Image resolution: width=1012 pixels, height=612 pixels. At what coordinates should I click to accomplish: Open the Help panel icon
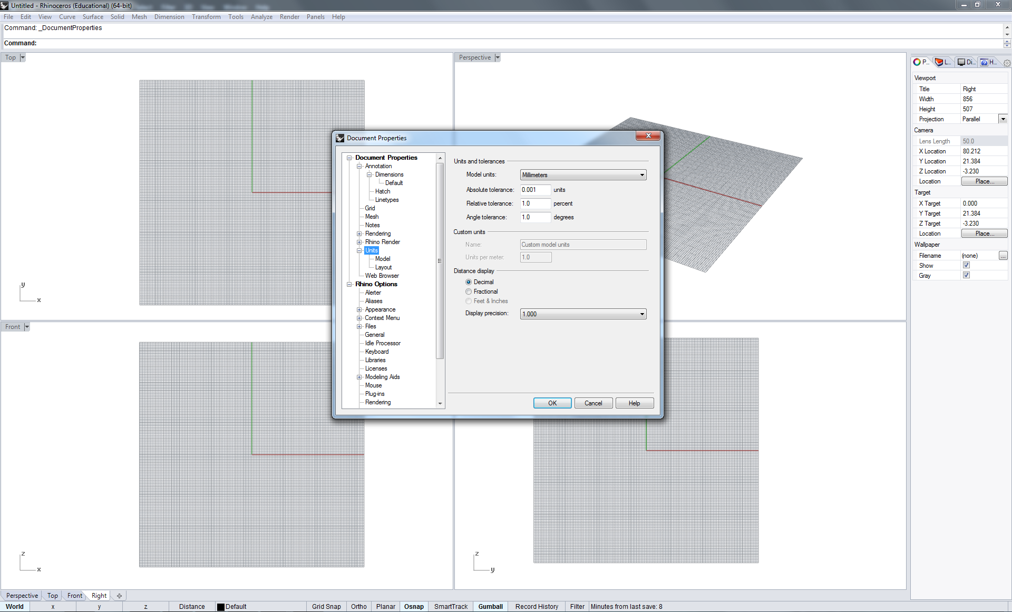[x=984, y=62]
